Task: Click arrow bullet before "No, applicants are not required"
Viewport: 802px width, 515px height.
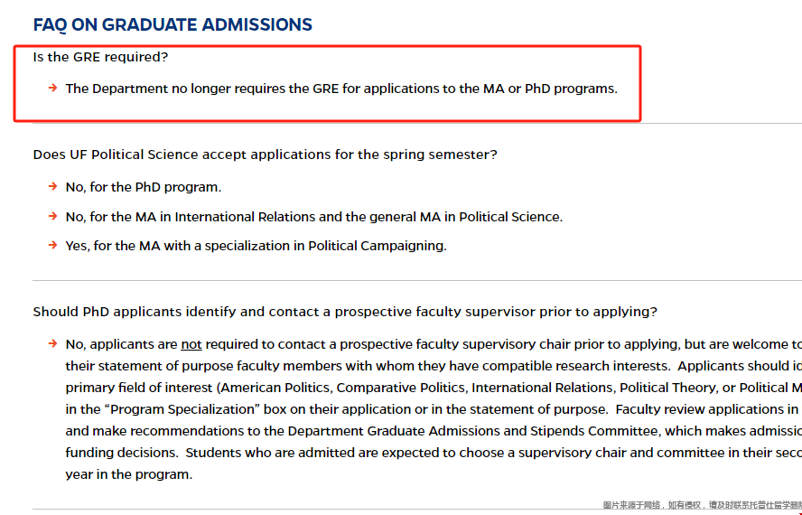Action: coord(52,343)
